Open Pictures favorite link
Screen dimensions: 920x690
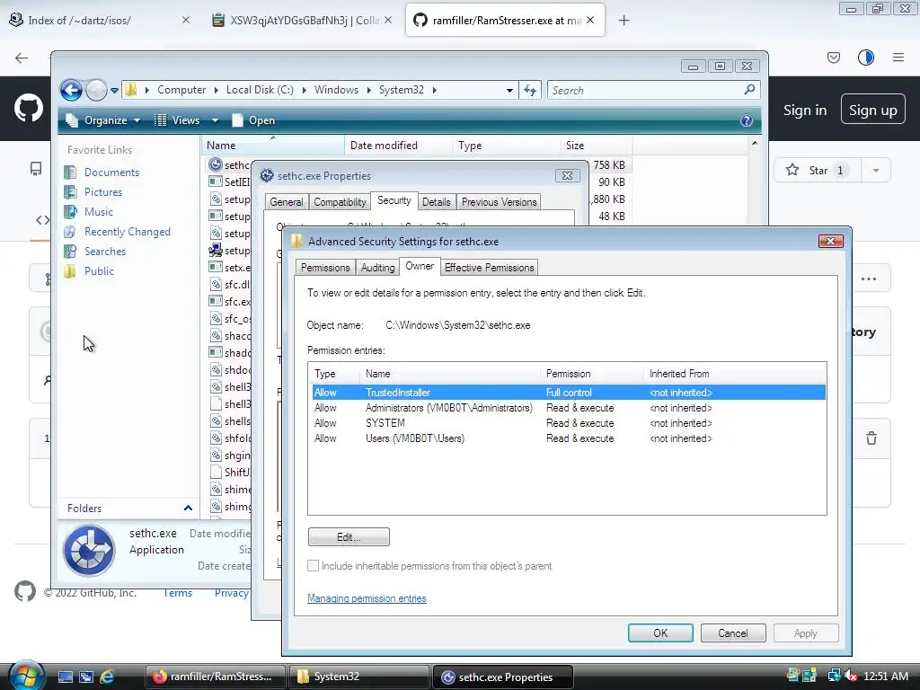(103, 192)
